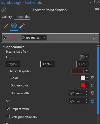Select the Symbol brush tab icon
100x124 pixels.
(x=6, y=26)
